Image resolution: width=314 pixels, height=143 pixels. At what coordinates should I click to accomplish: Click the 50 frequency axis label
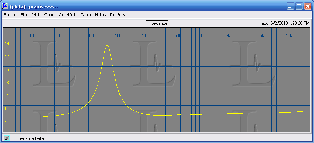click(91, 36)
